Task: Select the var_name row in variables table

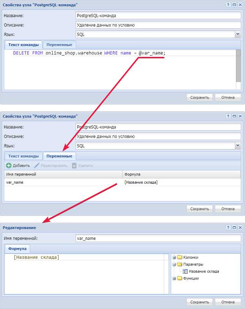Action: pyautogui.click(x=63, y=182)
